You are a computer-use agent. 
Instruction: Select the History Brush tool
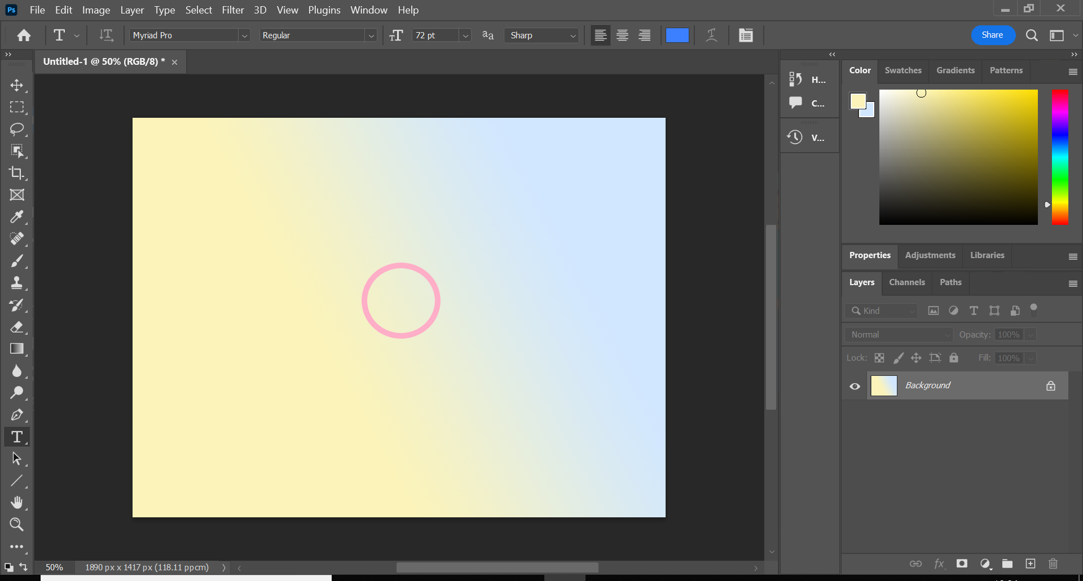pyautogui.click(x=17, y=305)
